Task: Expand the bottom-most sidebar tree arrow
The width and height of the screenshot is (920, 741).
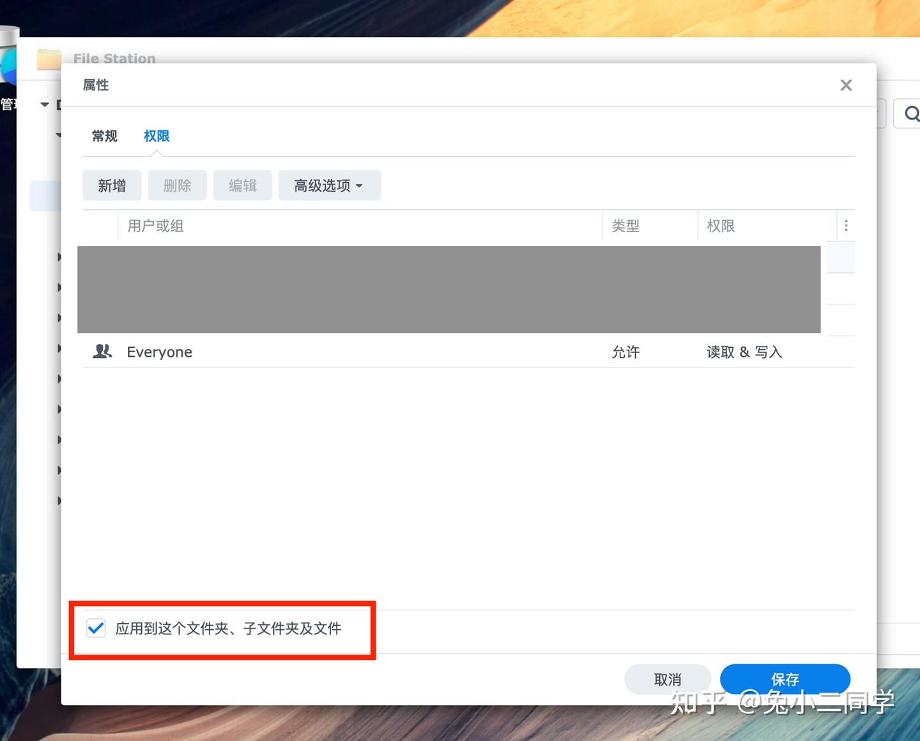Action: pyautogui.click(x=59, y=500)
